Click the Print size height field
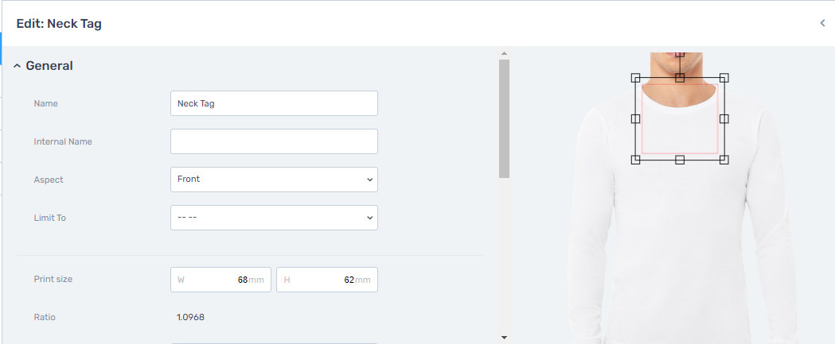 pos(327,280)
